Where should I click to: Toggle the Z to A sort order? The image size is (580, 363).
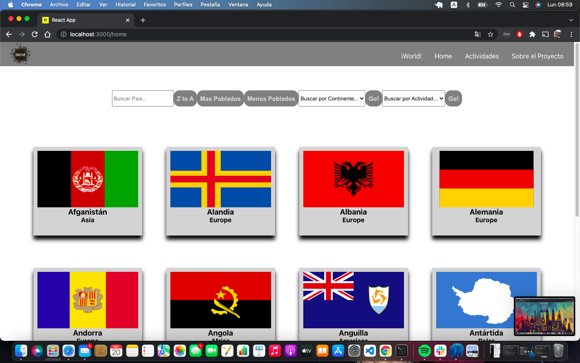[185, 98]
